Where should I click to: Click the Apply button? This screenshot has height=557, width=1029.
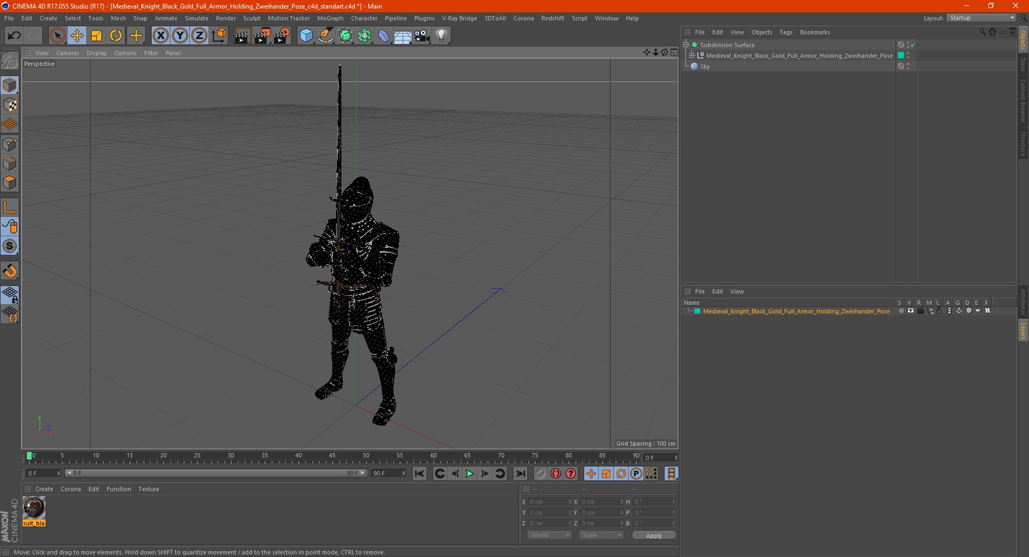[x=654, y=536]
